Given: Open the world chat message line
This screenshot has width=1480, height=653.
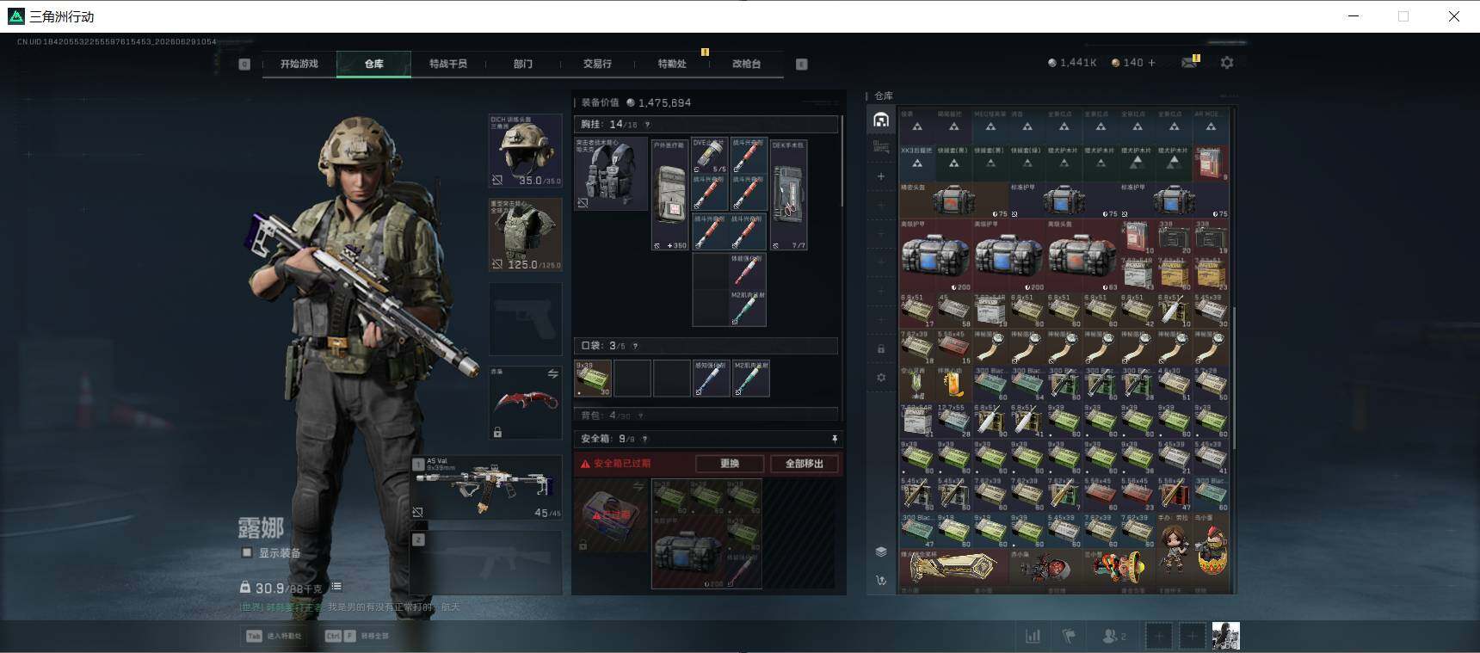Looking at the screenshot, I should tap(349, 607).
